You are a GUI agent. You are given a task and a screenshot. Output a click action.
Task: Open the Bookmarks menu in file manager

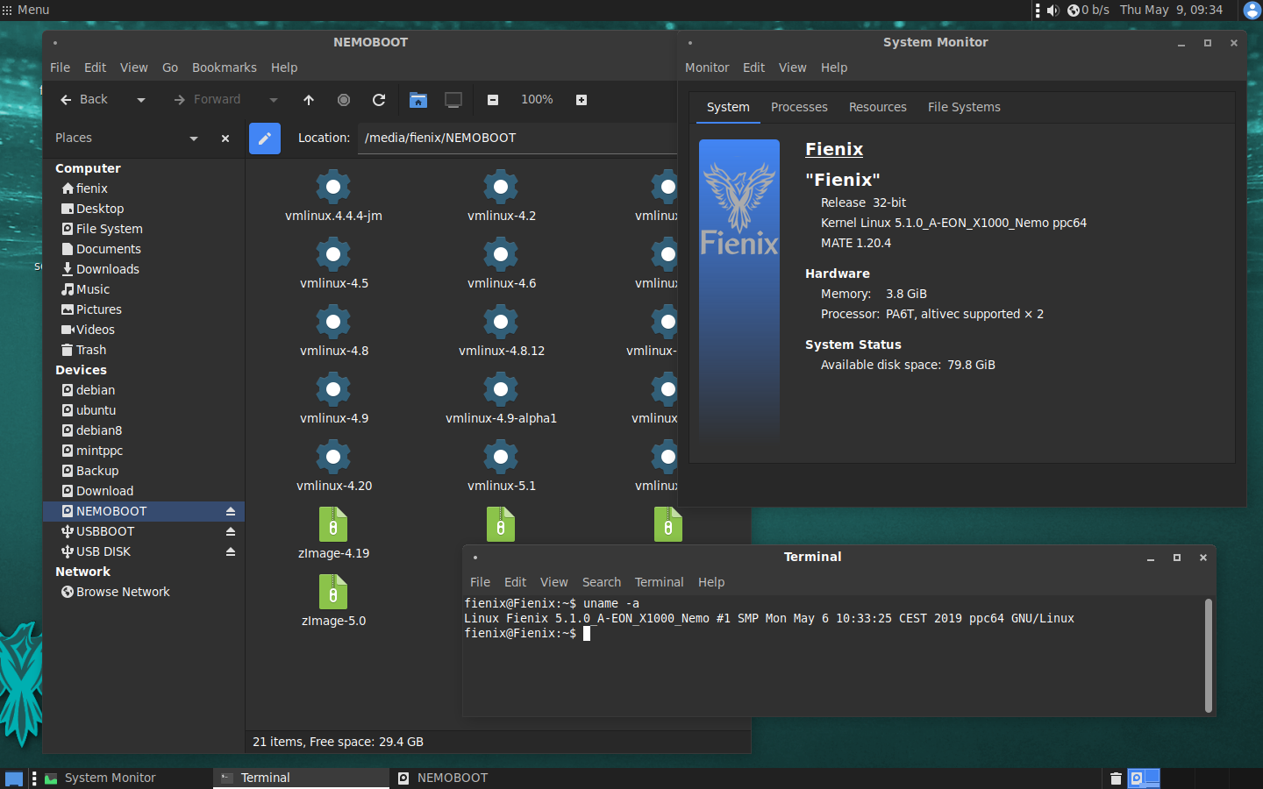(225, 68)
